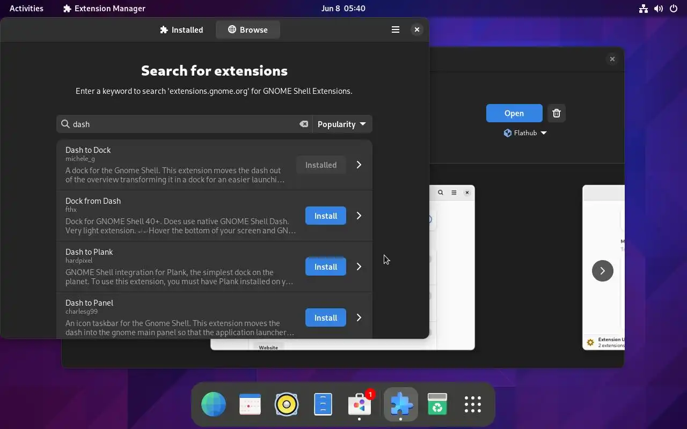Click the power icon in system tray
687x429 pixels.
[674, 9]
